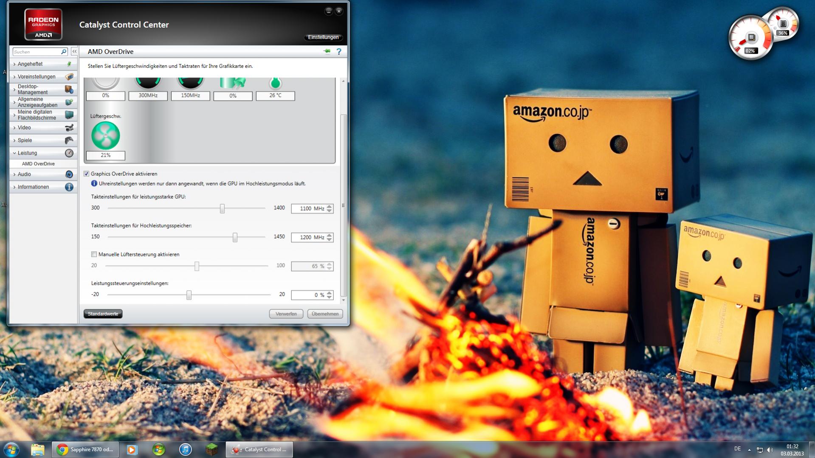Viewport: 815px width, 458px height.
Task: Click the pin icon beside Angeheftet
Action: 69,64
